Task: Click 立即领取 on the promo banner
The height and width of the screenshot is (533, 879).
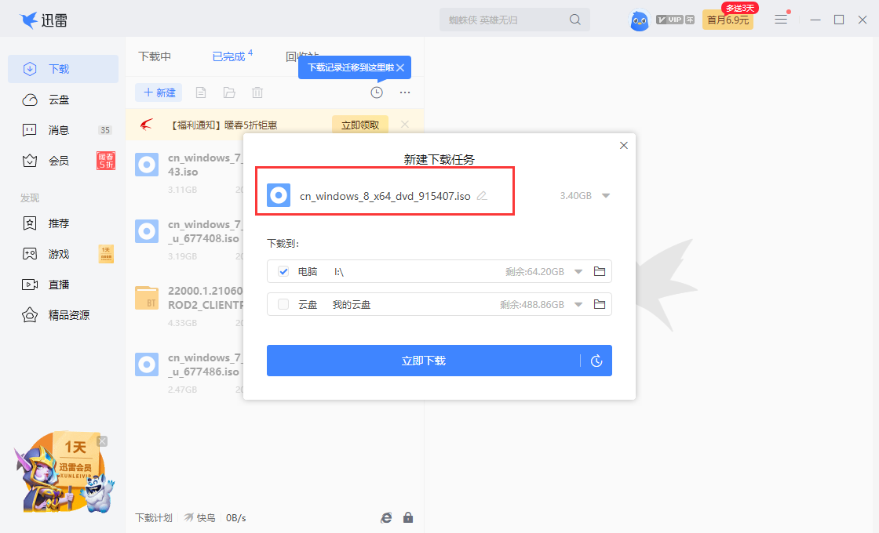Action: pyautogui.click(x=360, y=125)
